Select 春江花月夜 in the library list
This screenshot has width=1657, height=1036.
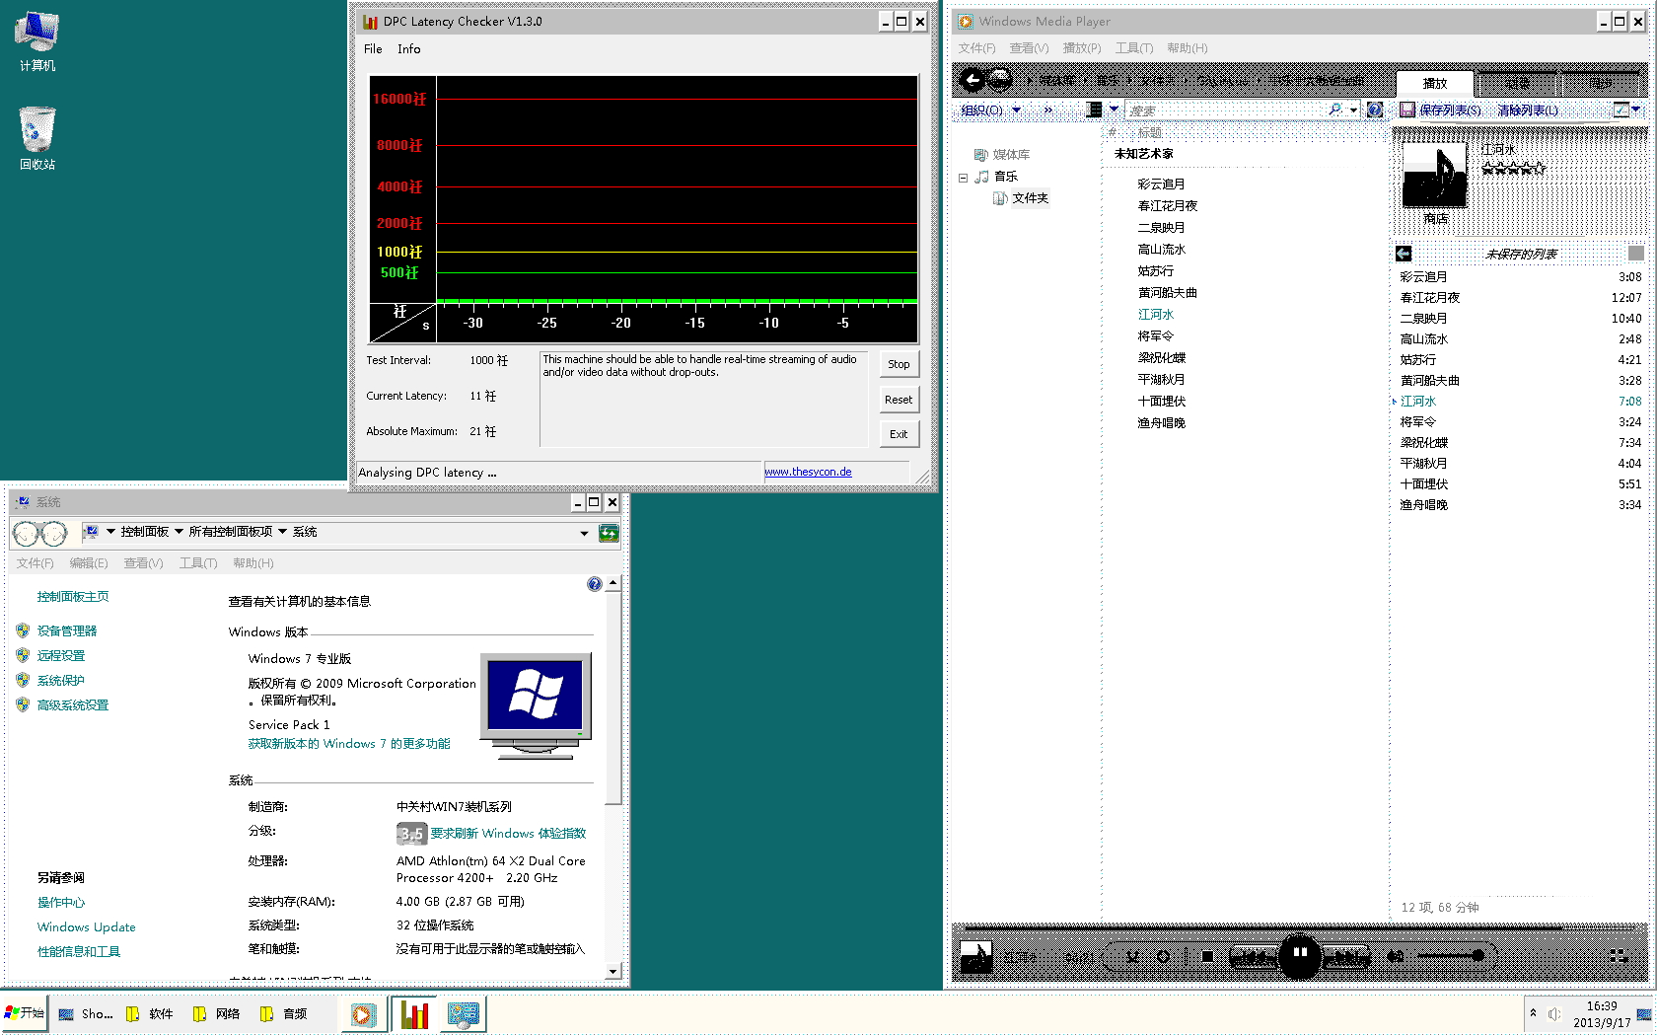click(x=1168, y=206)
